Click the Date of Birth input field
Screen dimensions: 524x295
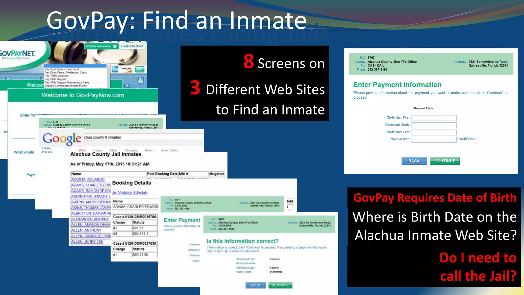coord(434,139)
